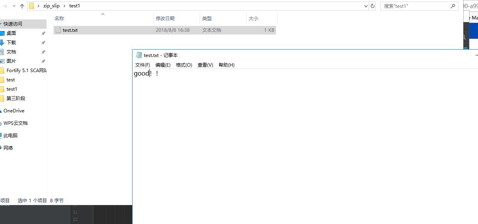Click the folder icon in address bar
This screenshot has height=224, width=478.
[32, 6]
